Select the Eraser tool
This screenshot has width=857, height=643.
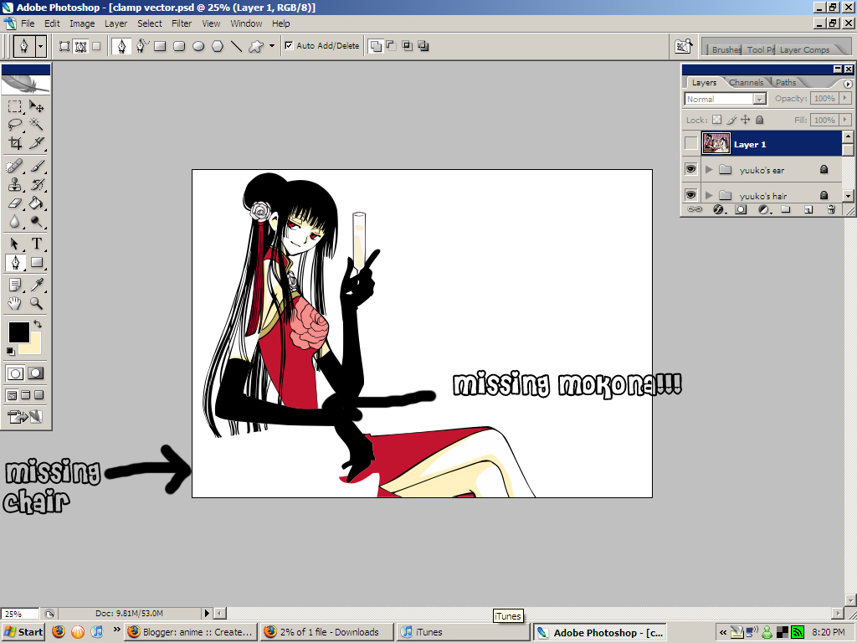15,203
